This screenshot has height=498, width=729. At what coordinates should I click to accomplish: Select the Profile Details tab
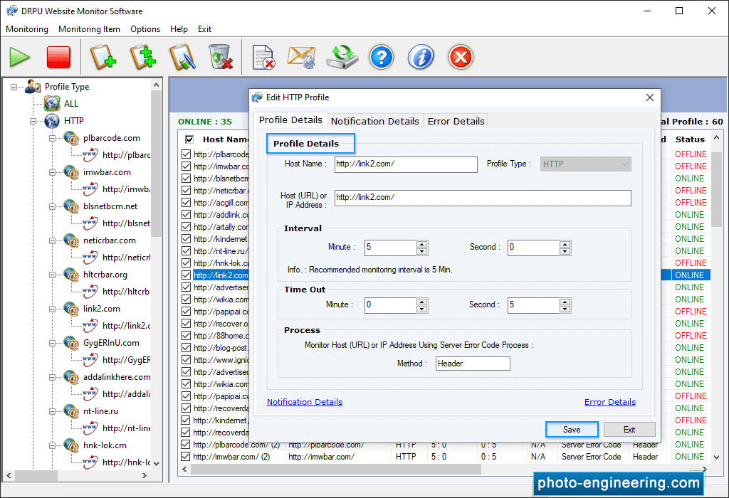[290, 120]
